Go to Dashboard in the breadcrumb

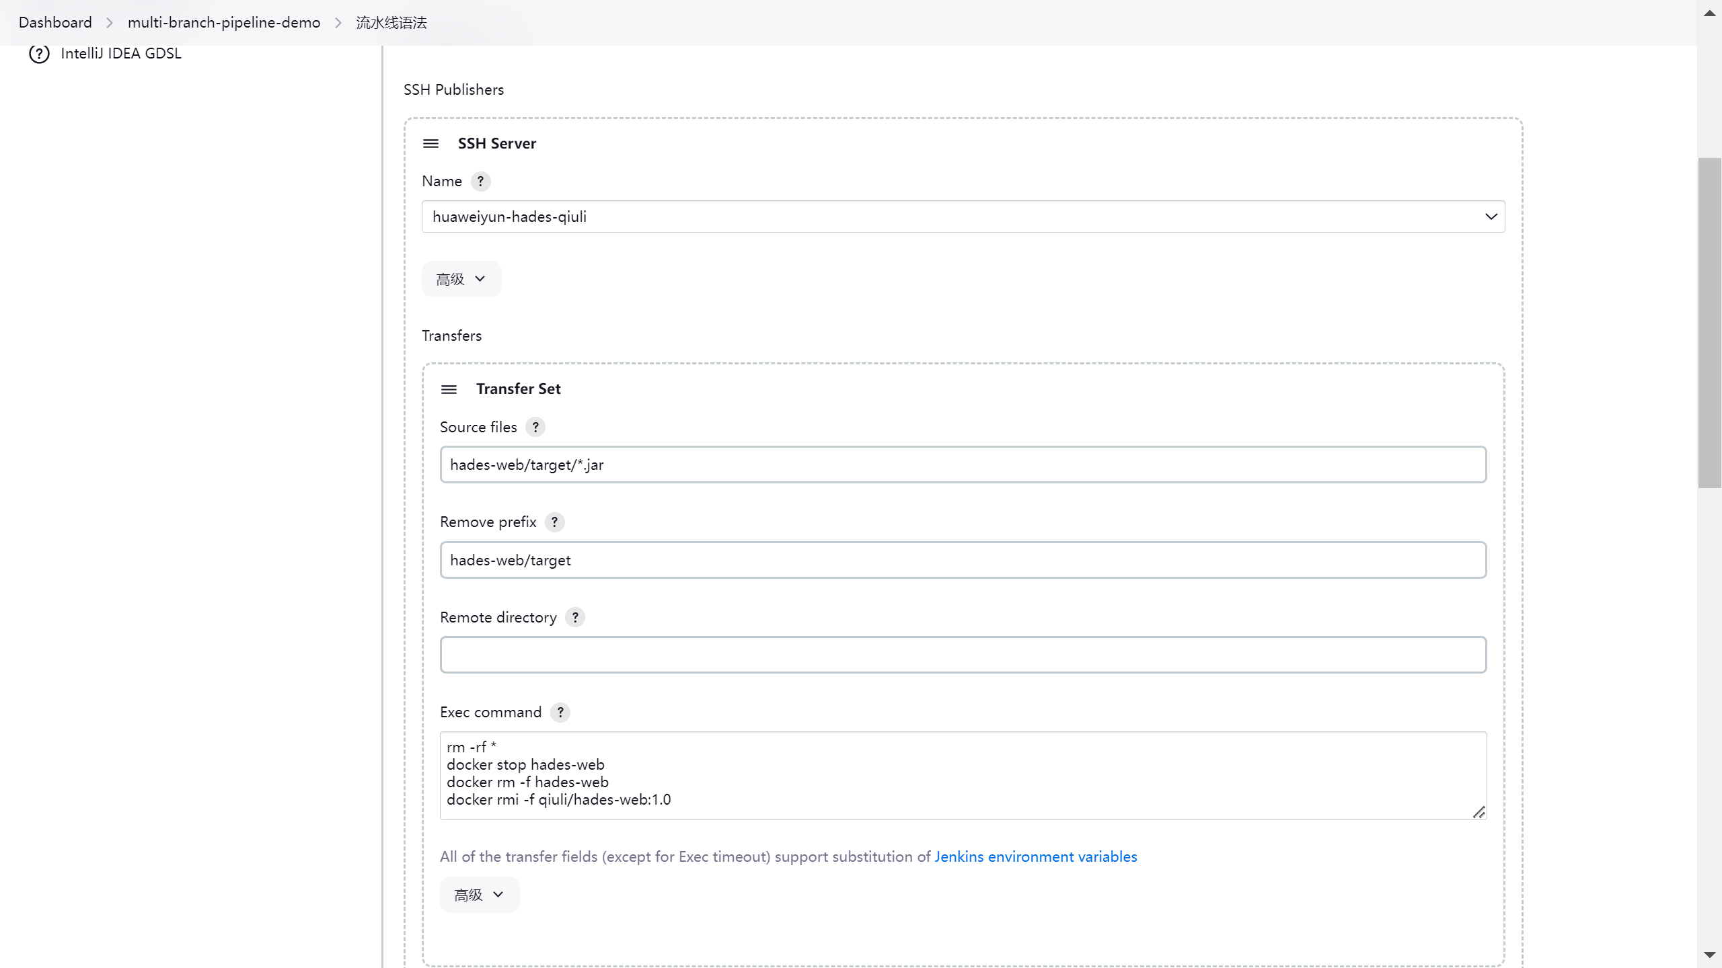[x=55, y=23]
